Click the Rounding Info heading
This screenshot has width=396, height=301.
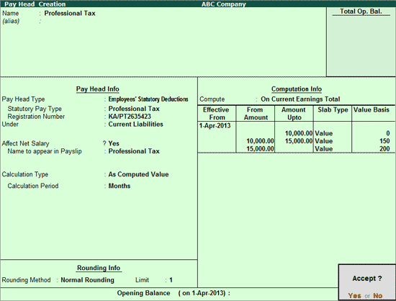(99, 268)
